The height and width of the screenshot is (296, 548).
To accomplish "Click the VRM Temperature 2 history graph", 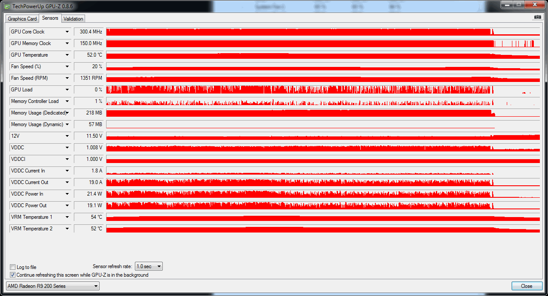I will tap(323, 229).
